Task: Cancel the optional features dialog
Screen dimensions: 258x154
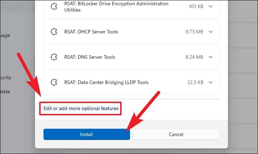Action: point(176,134)
